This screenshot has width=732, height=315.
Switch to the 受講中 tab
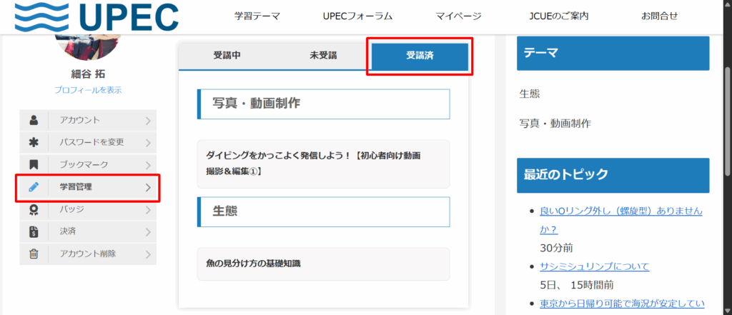[x=227, y=56]
